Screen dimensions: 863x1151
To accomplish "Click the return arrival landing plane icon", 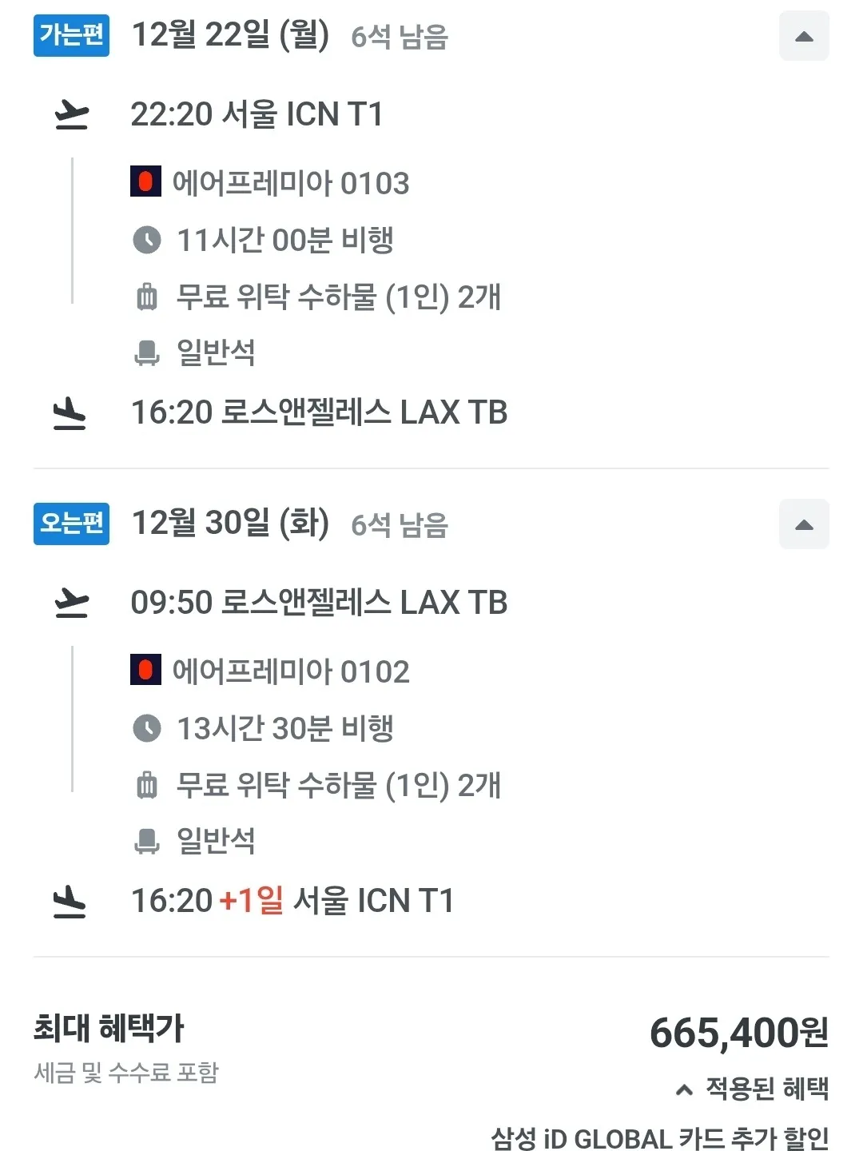I will (x=70, y=902).
